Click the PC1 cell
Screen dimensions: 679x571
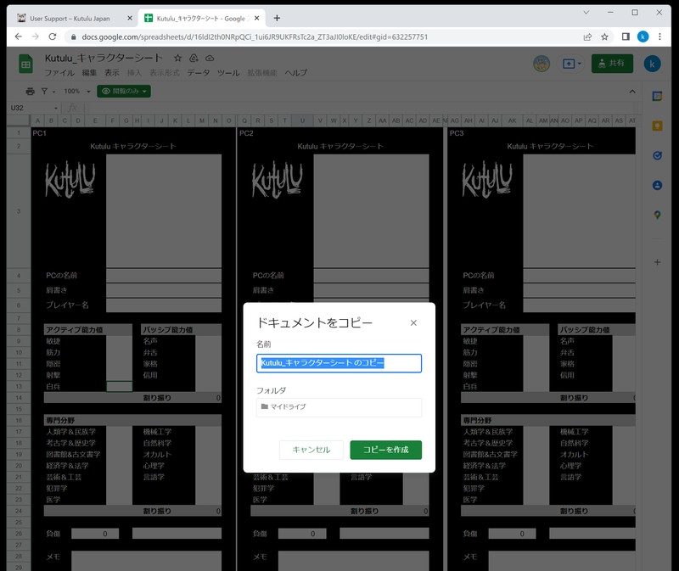coord(39,133)
